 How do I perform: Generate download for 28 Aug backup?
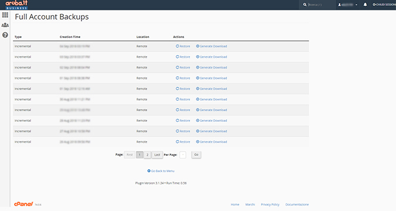point(211,120)
